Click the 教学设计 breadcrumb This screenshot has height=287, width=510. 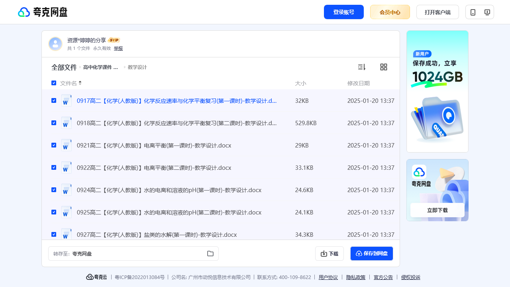tap(137, 67)
